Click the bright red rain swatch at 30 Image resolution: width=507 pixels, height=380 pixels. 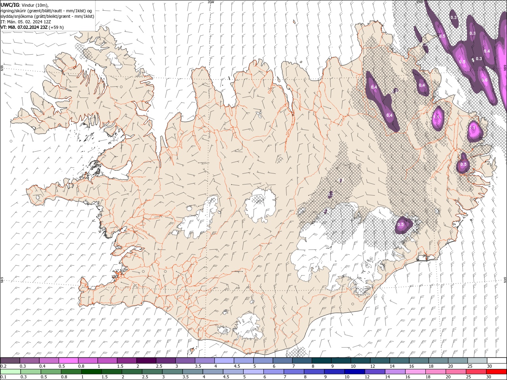click(496, 372)
